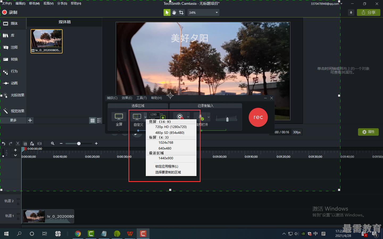Image resolution: width=383 pixels, height=239 pixels.
Task: Click the 30fps frame rate indicator
Action: (297, 132)
